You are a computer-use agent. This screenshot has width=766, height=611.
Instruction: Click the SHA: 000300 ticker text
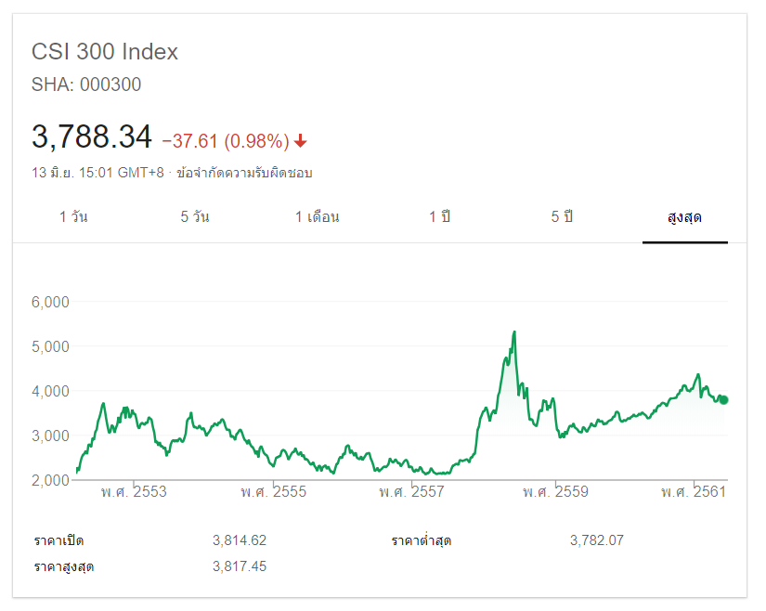pyautogui.click(x=86, y=84)
